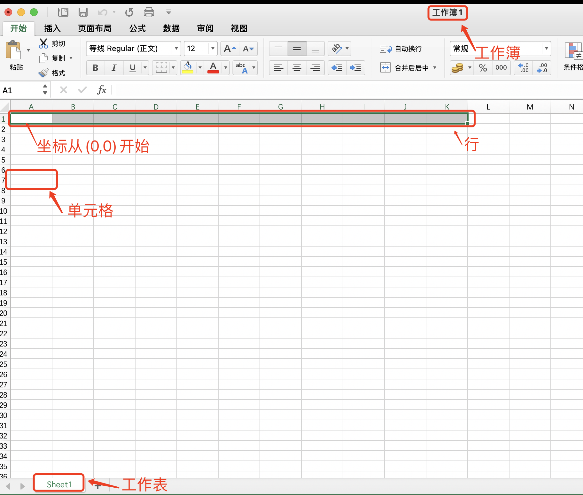
Task: Click the Sheet1 worksheet tab
Action: pyautogui.click(x=59, y=484)
